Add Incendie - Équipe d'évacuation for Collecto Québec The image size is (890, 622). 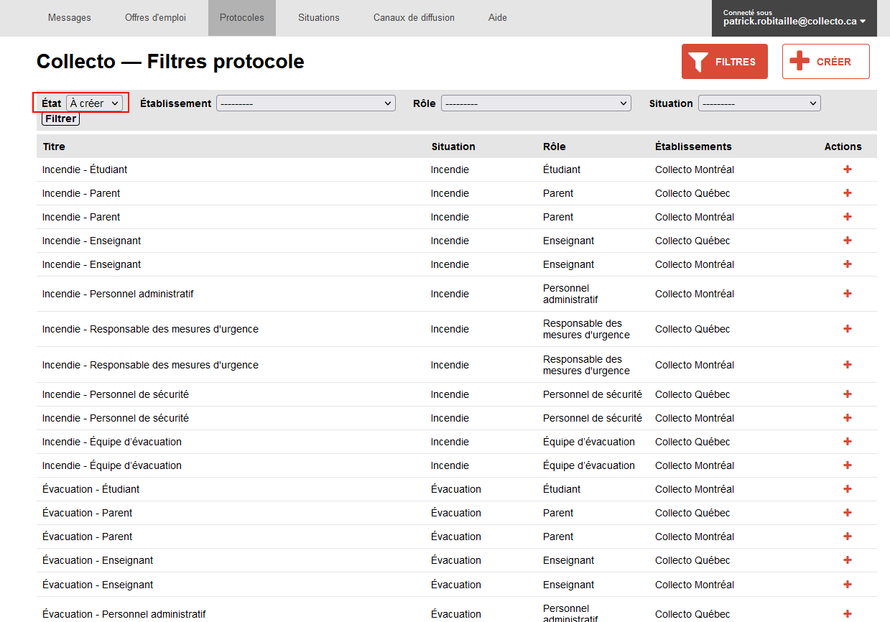(848, 442)
